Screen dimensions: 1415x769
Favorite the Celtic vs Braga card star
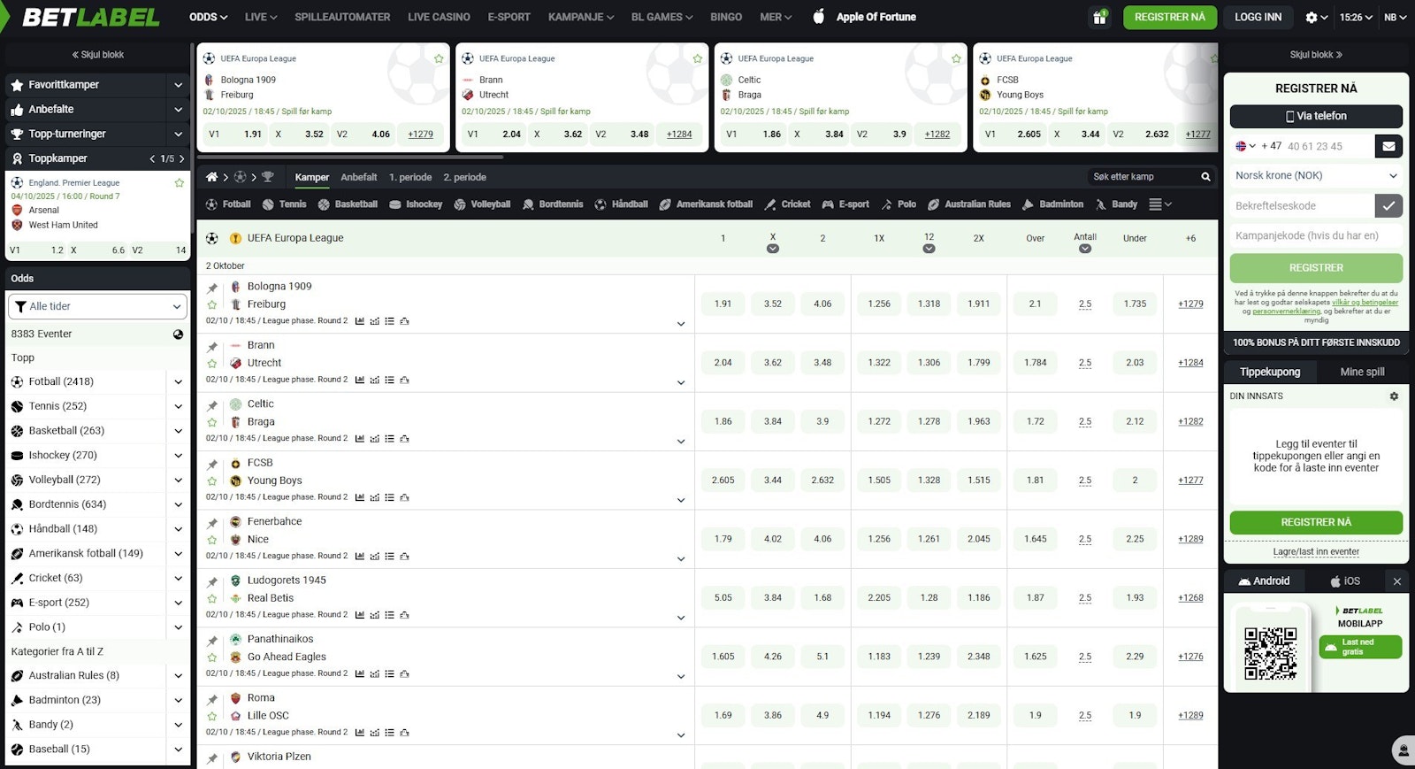[x=956, y=58]
